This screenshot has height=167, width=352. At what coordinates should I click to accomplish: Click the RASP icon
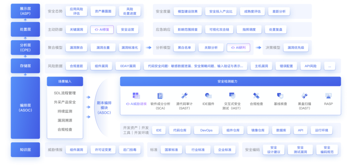point(328,96)
